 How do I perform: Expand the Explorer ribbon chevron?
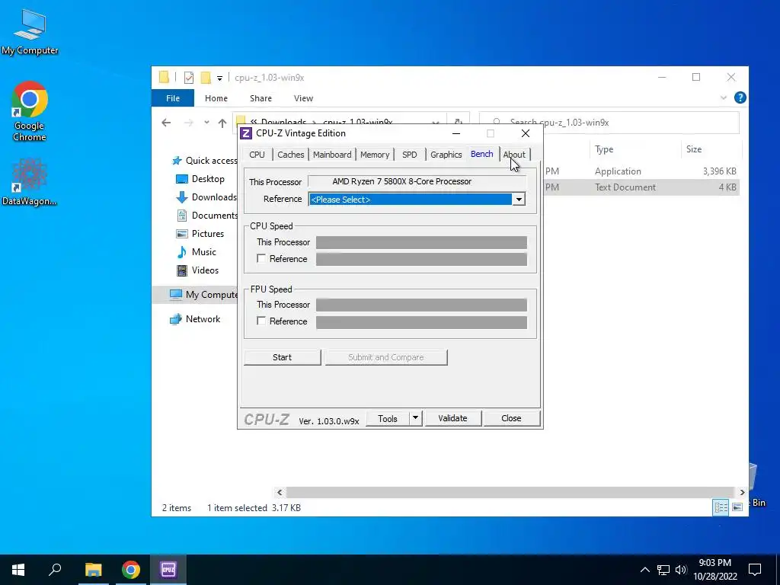coord(724,98)
